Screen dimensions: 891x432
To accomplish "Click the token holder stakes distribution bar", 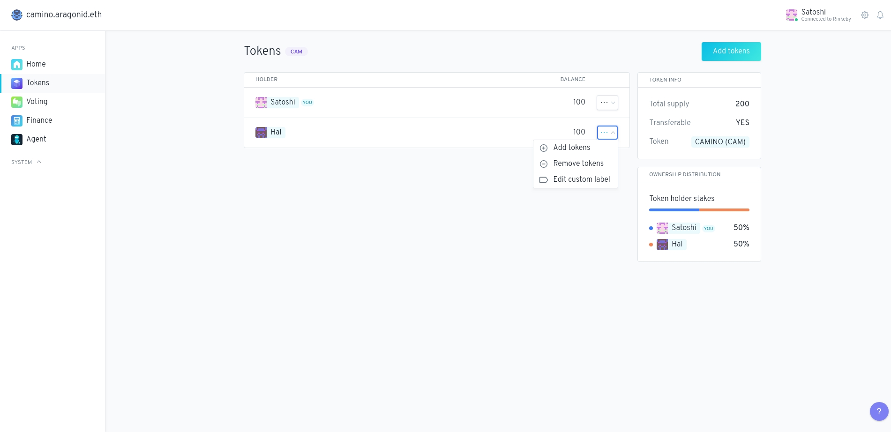I will point(699,210).
